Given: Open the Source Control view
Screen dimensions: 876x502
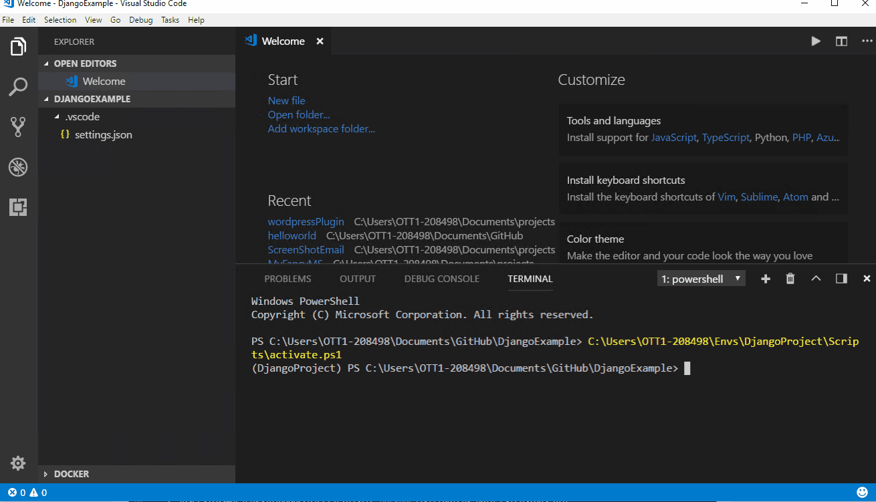Looking at the screenshot, I should [x=18, y=127].
